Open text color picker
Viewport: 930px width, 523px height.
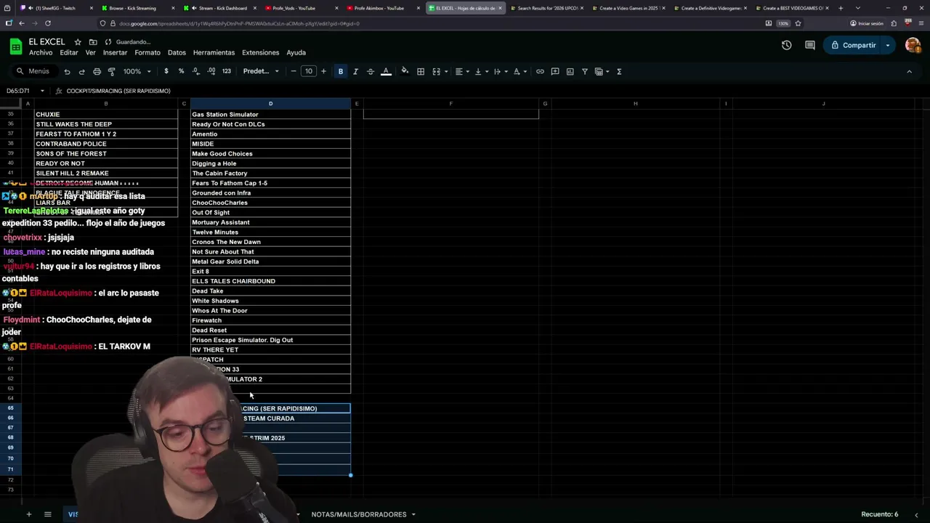click(x=387, y=71)
